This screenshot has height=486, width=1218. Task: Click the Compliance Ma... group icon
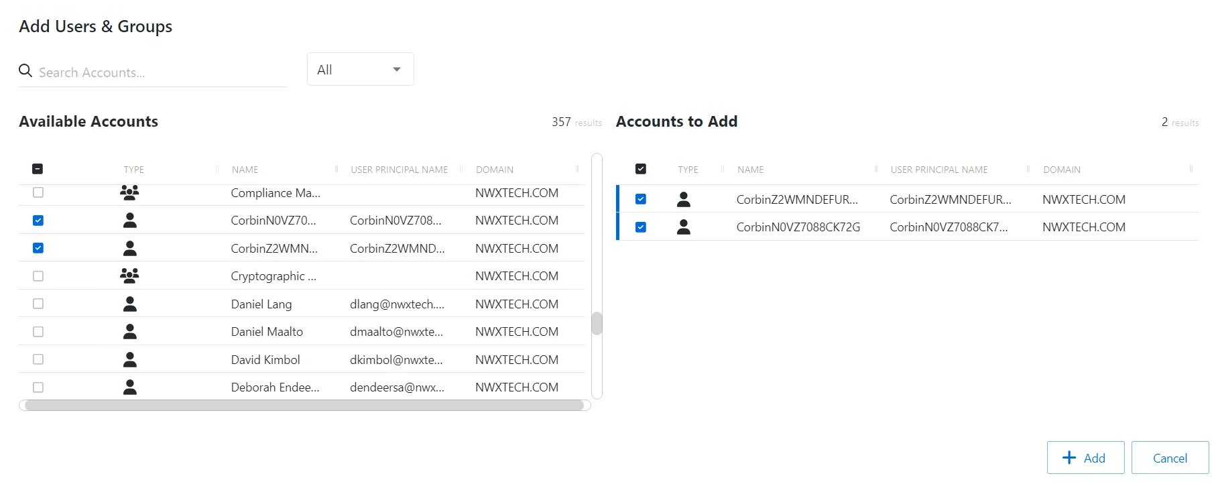click(x=129, y=192)
